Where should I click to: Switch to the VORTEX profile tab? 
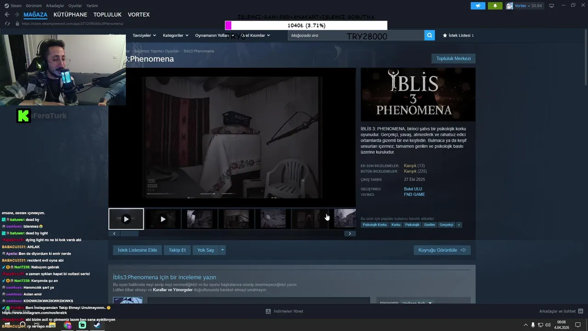(139, 15)
